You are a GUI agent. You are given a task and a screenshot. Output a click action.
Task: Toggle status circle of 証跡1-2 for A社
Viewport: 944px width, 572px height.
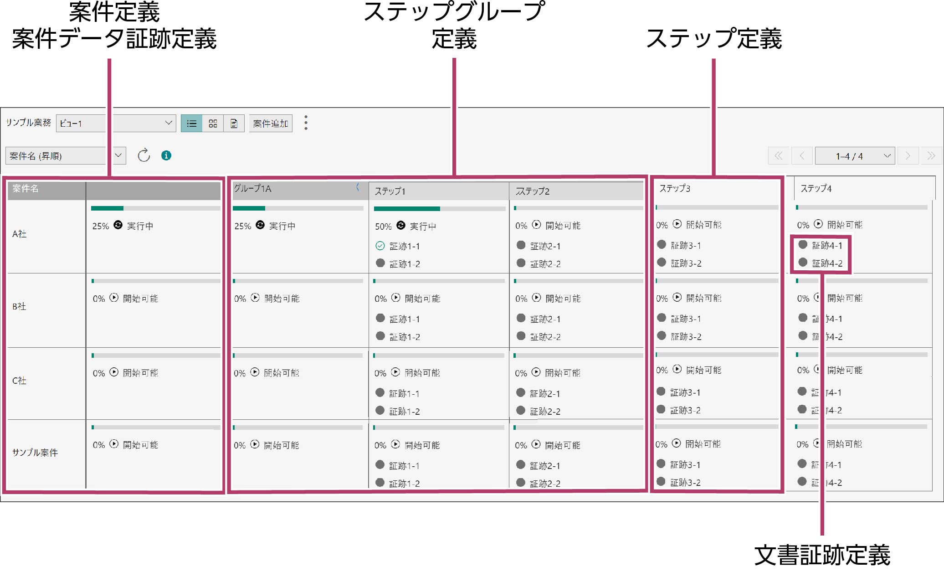pos(380,263)
